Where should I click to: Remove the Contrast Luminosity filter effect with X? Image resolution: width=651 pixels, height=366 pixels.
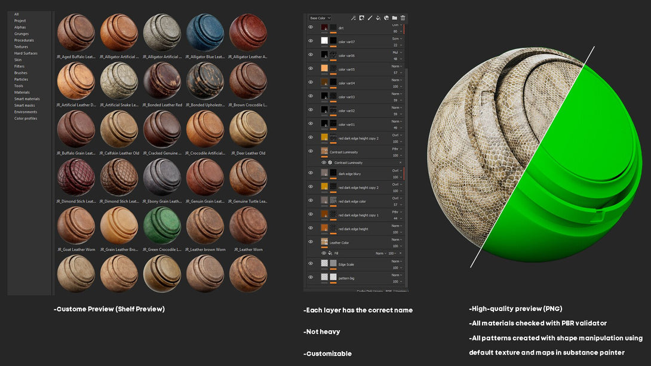400,162
